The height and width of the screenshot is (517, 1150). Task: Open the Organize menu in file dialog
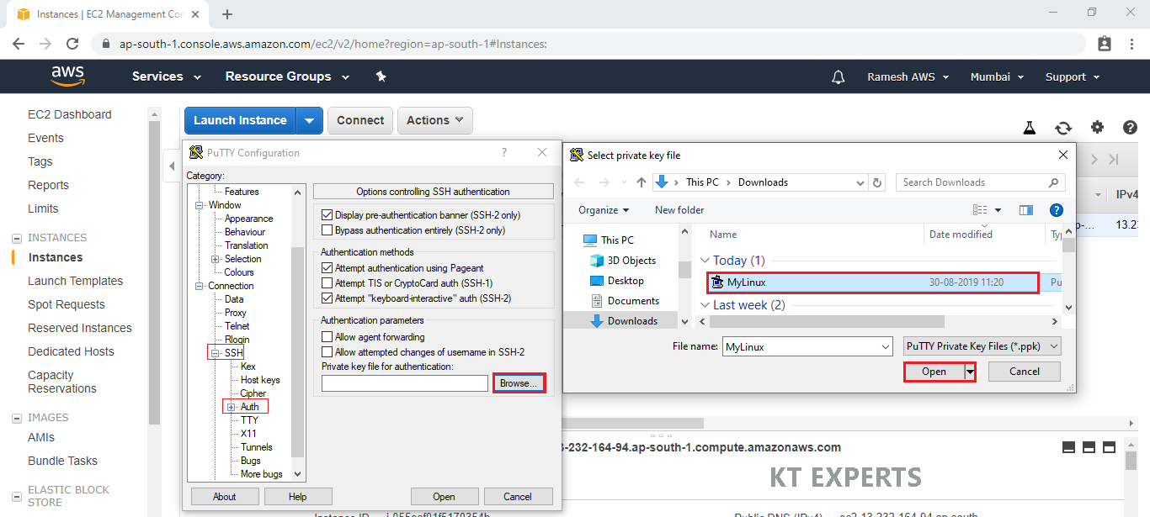tap(604, 210)
